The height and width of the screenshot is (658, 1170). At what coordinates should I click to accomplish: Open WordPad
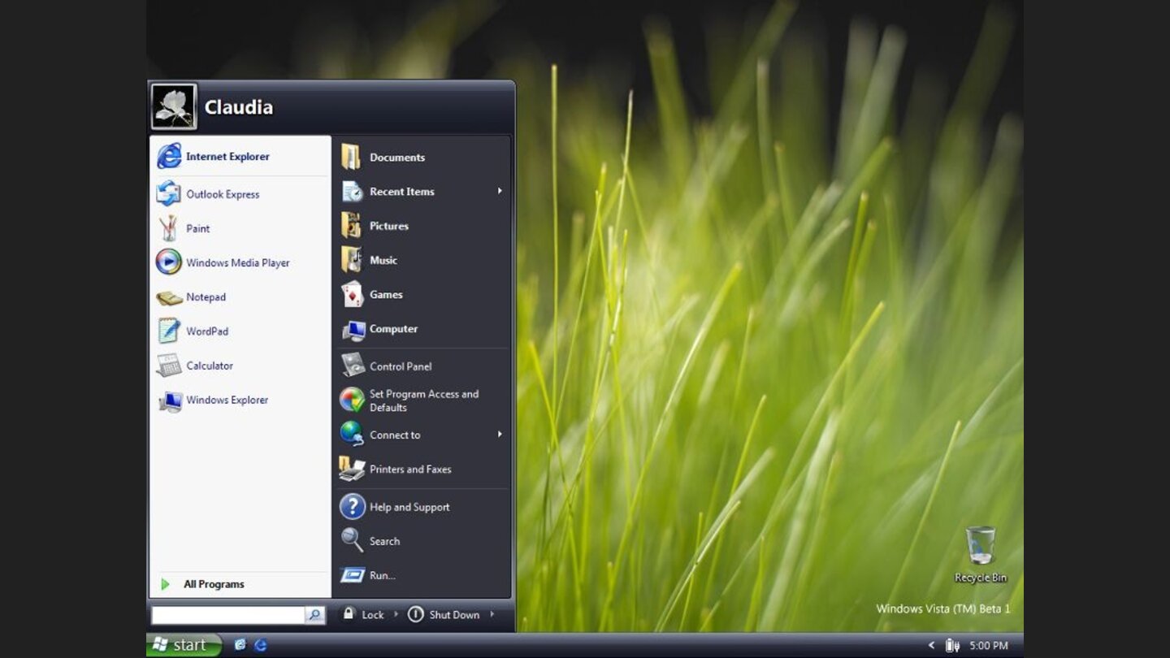coord(207,331)
